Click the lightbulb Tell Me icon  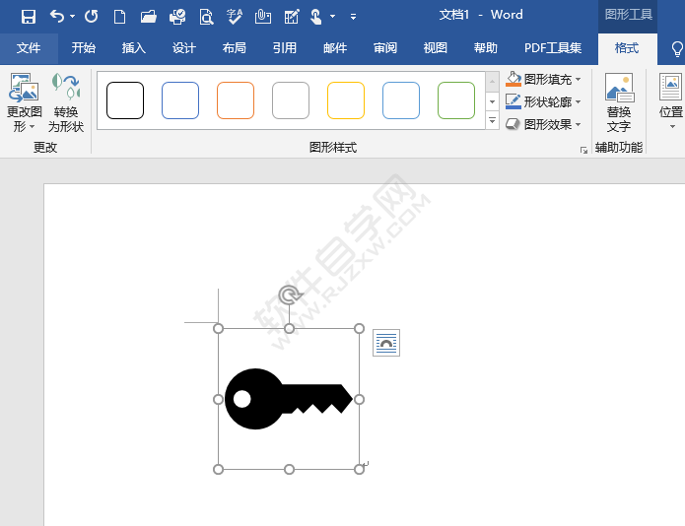[677, 49]
